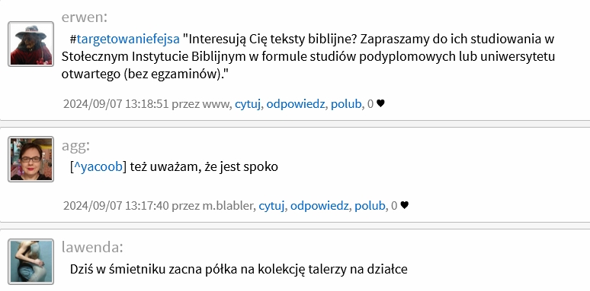Viewport: 590px width, 291px height.
Task: Click the 2024/09/07 13:18:51 timestamp
Action: 116,104
